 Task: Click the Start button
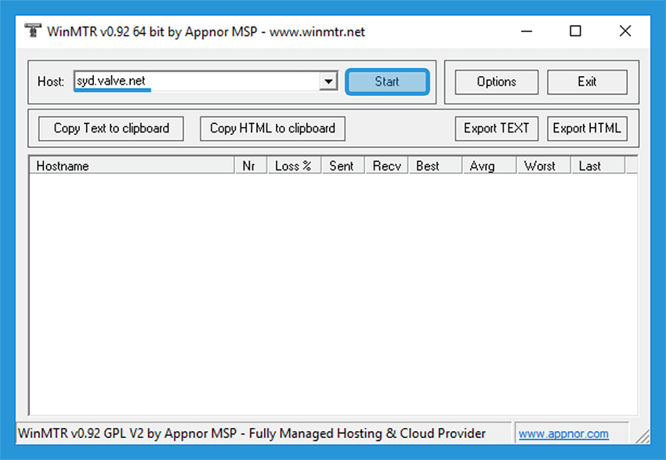tap(387, 81)
